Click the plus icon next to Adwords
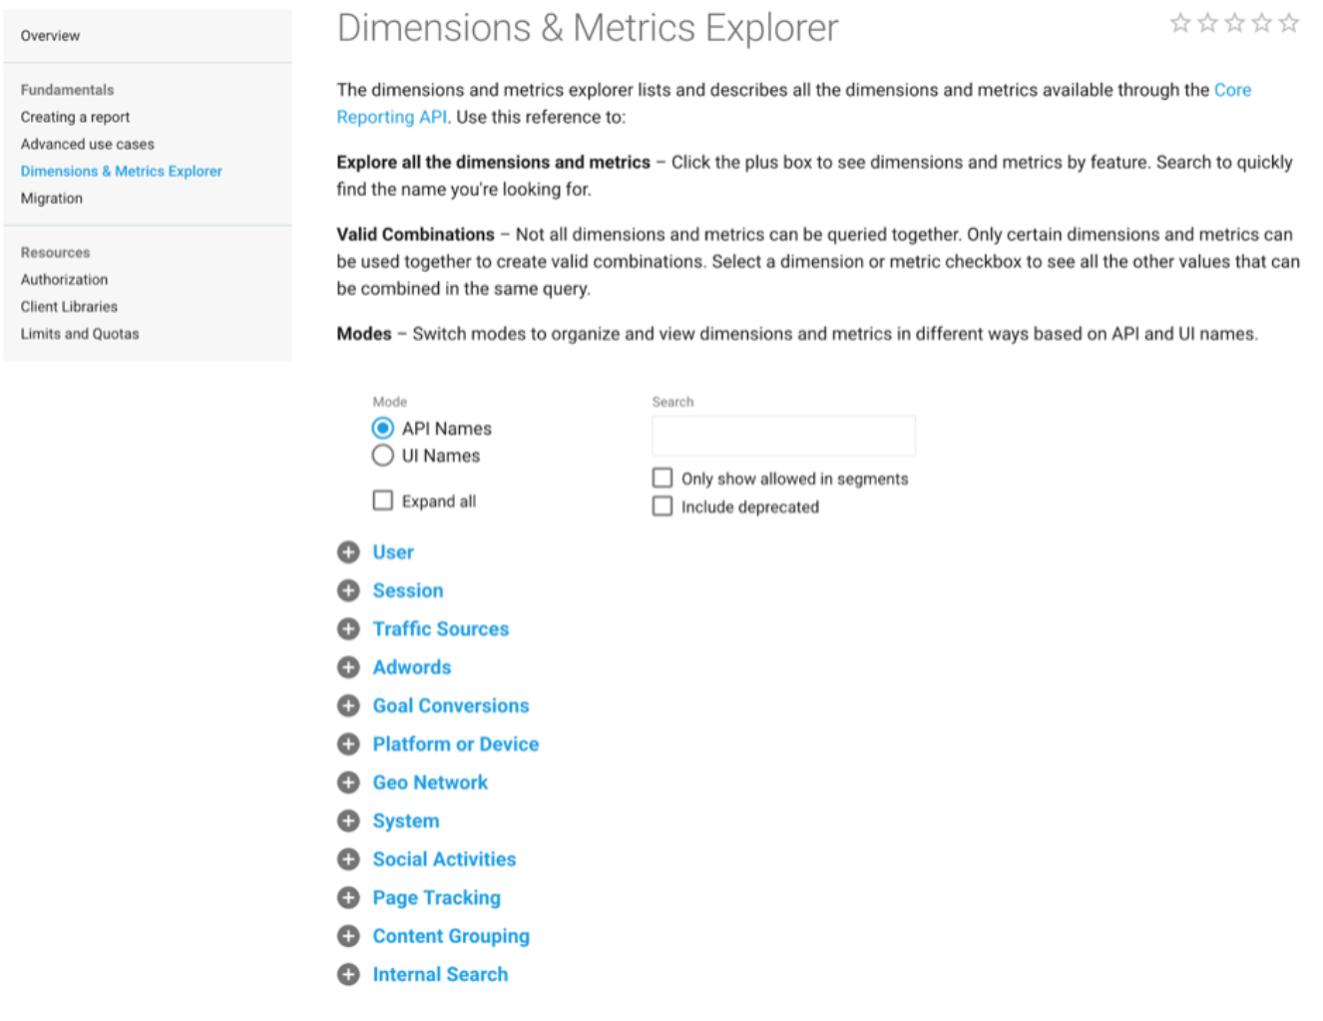 348,667
